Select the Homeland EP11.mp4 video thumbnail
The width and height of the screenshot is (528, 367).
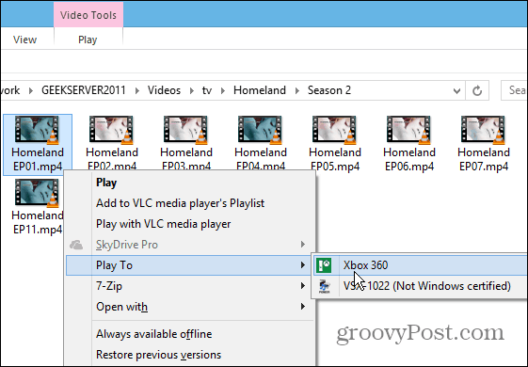point(37,193)
